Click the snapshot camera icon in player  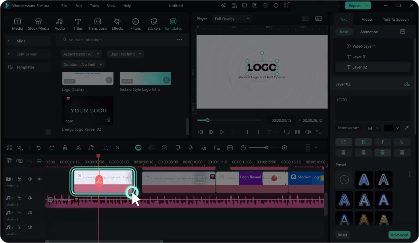(x=298, y=132)
